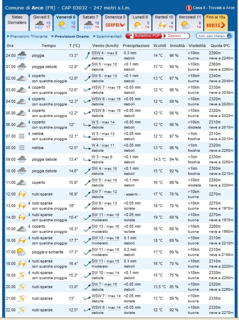Click wind value 'SSW 4 / max 8'
The image size is (239, 320).
coord(104,53)
